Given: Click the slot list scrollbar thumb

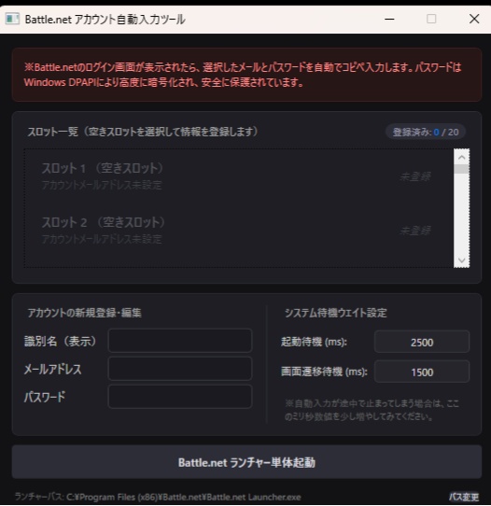Looking at the screenshot, I should pyautogui.click(x=462, y=169).
